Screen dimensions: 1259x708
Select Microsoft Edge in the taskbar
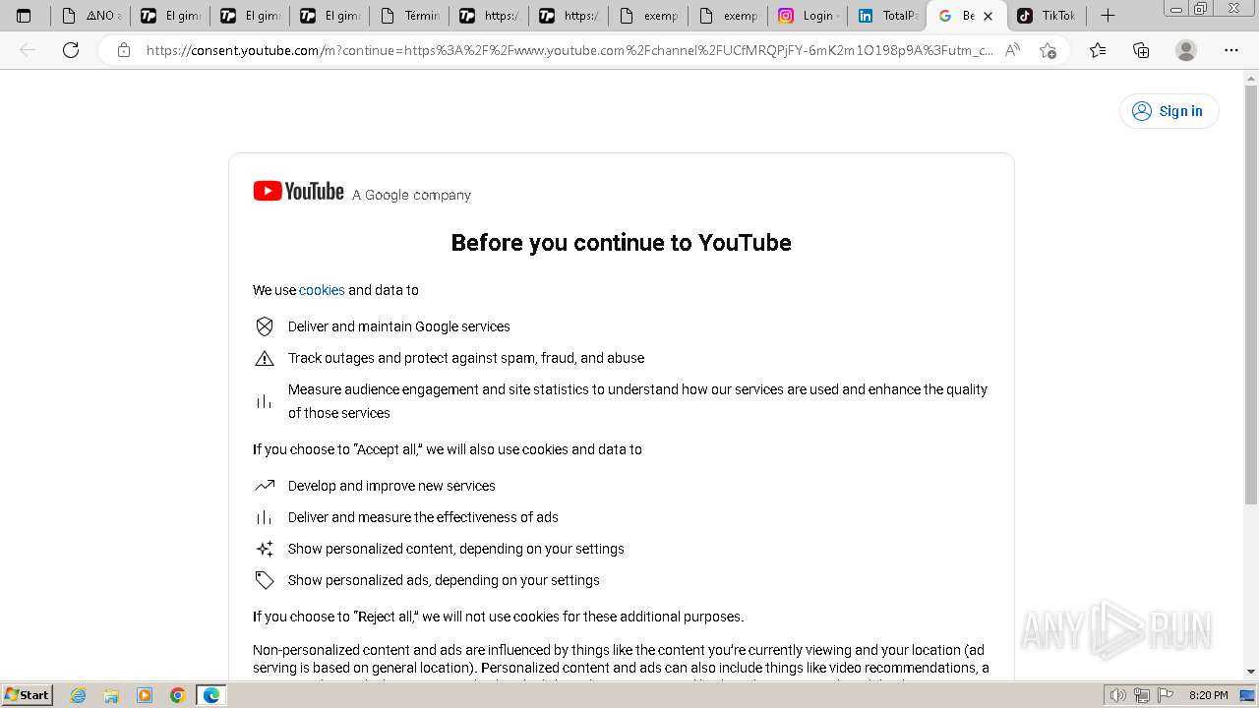point(211,695)
